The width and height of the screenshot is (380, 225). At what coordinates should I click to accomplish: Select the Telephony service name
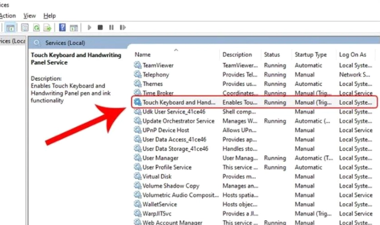156,74
